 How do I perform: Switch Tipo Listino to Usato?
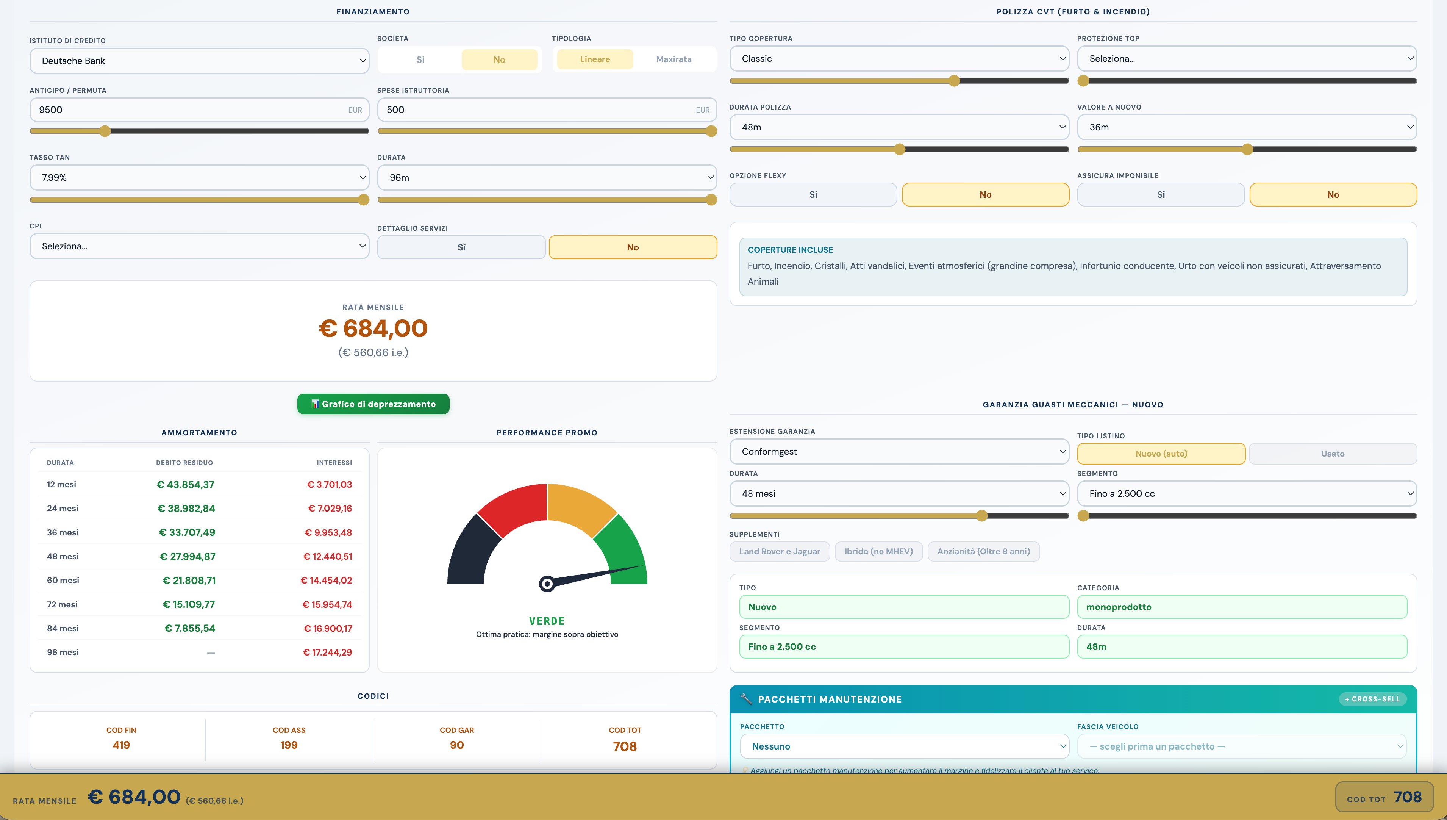1332,454
